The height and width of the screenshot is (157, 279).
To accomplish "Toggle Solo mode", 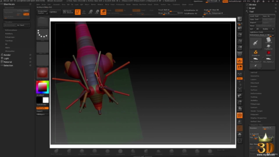I will (x=240, y=134).
